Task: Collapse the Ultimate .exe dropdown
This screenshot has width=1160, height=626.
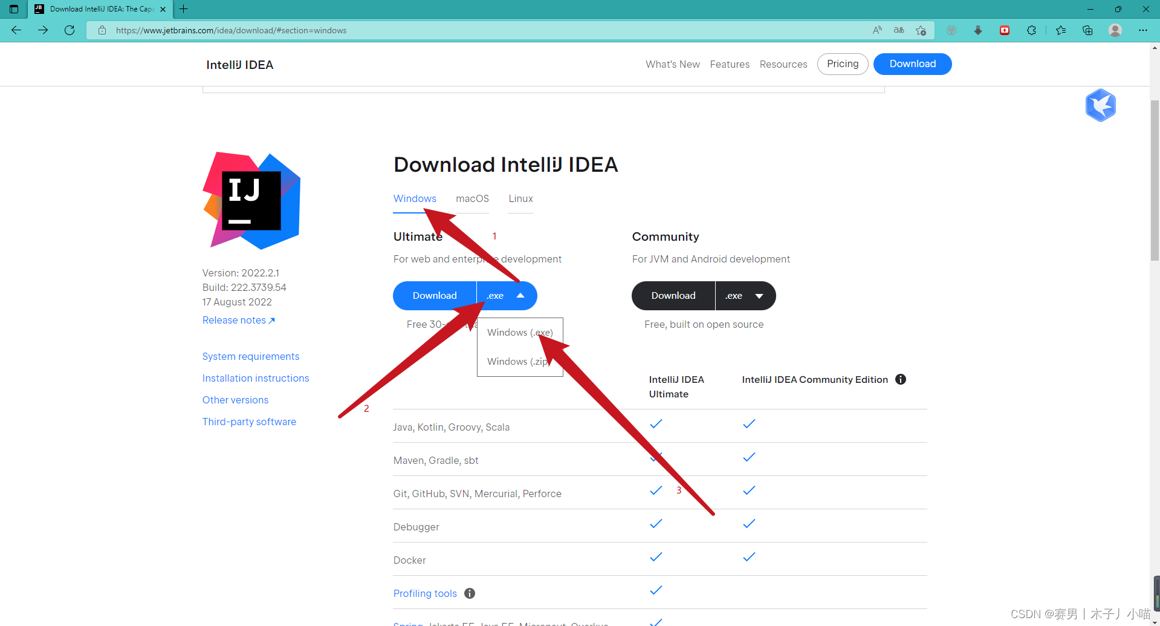Action: tap(507, 296)
